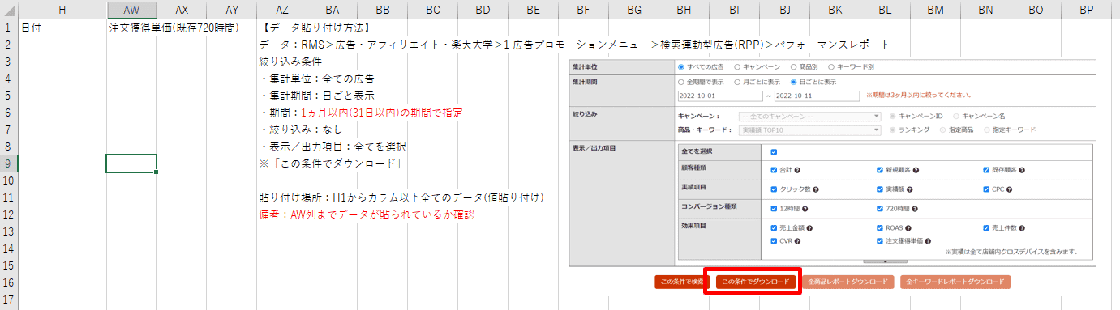Toggle the 全てを選択 checkbox

pyautogui.click(x=775, y=151)
